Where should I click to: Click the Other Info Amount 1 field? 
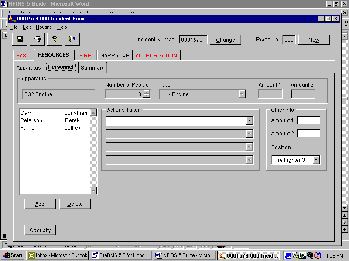[x=308, y=120]
